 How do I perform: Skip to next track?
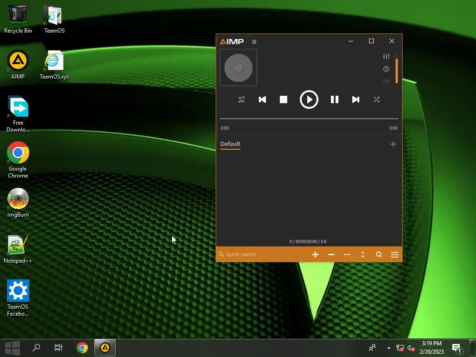(356, 99)
